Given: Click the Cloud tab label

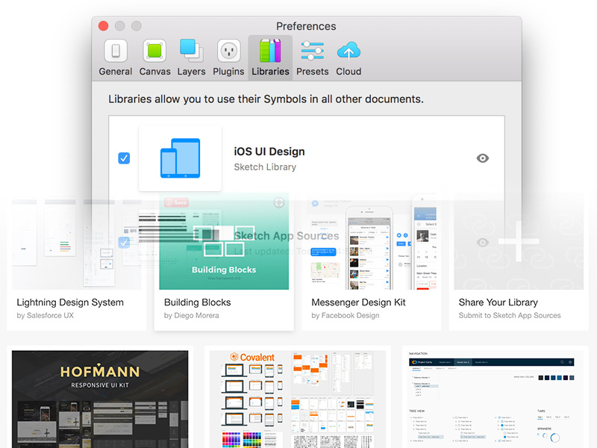Looking at the screenshot, I should click(348, 72).
